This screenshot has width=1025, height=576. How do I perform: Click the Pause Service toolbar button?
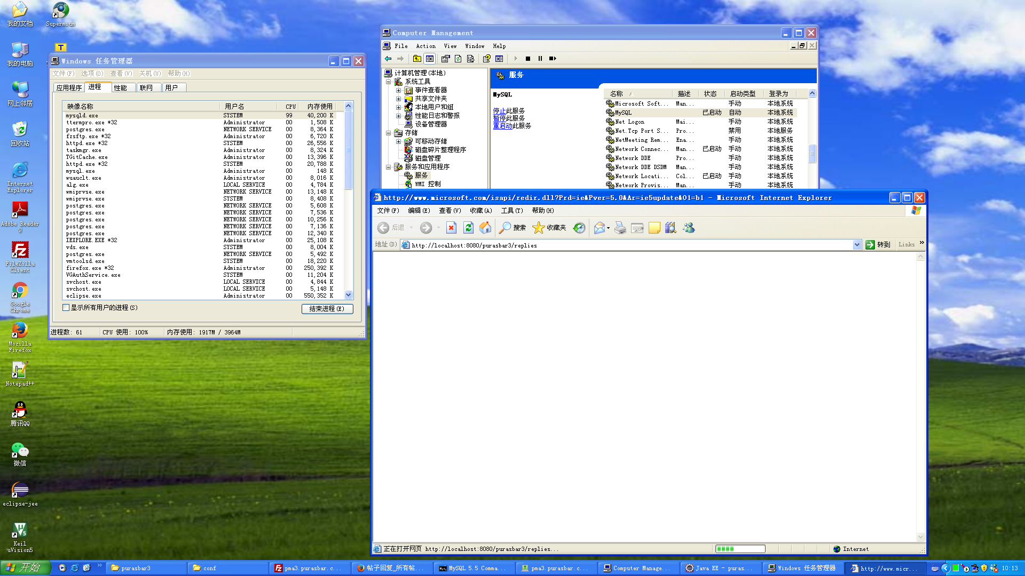[x=540, y=59]
